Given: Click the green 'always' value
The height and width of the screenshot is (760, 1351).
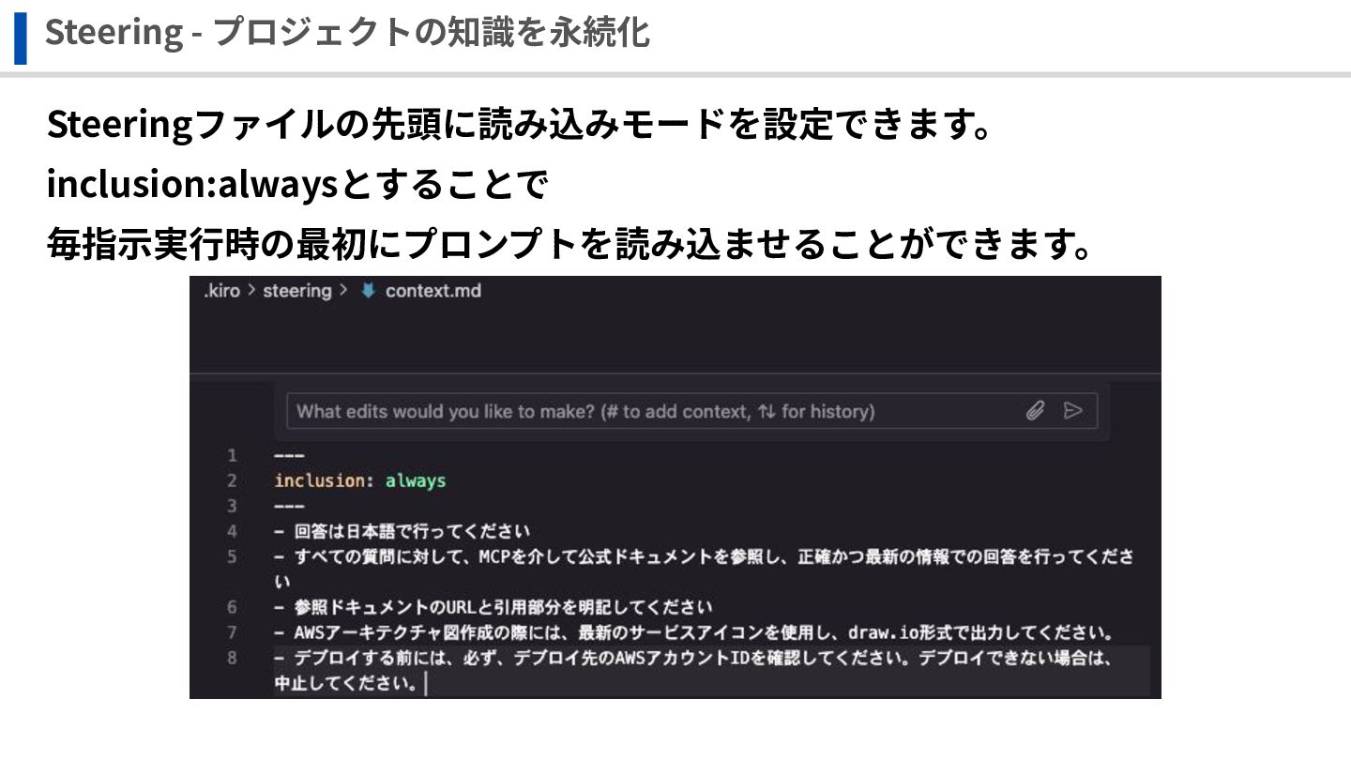Looking at the screenshot, I should point(415,480).
